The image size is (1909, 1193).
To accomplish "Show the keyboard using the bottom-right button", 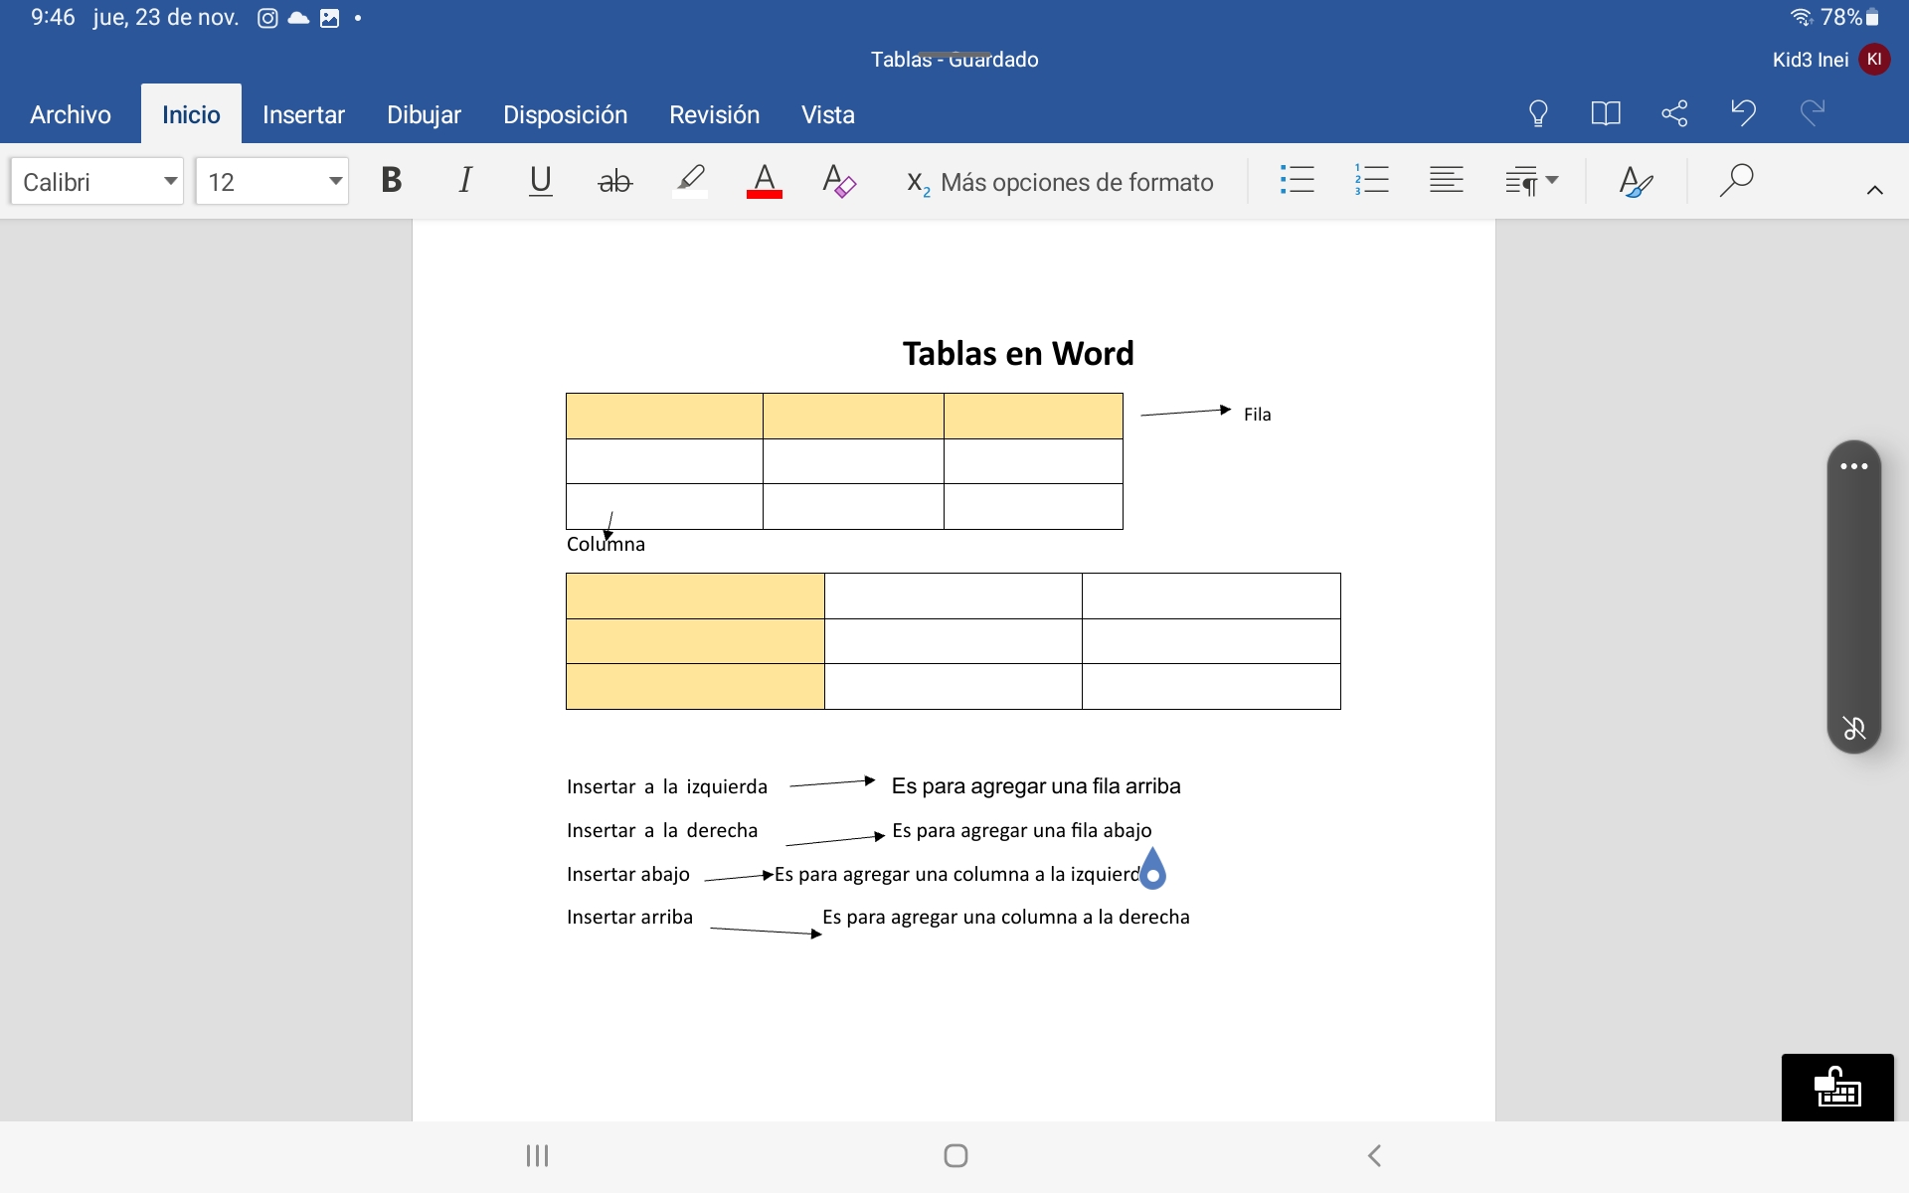I will point(1836,1088).
